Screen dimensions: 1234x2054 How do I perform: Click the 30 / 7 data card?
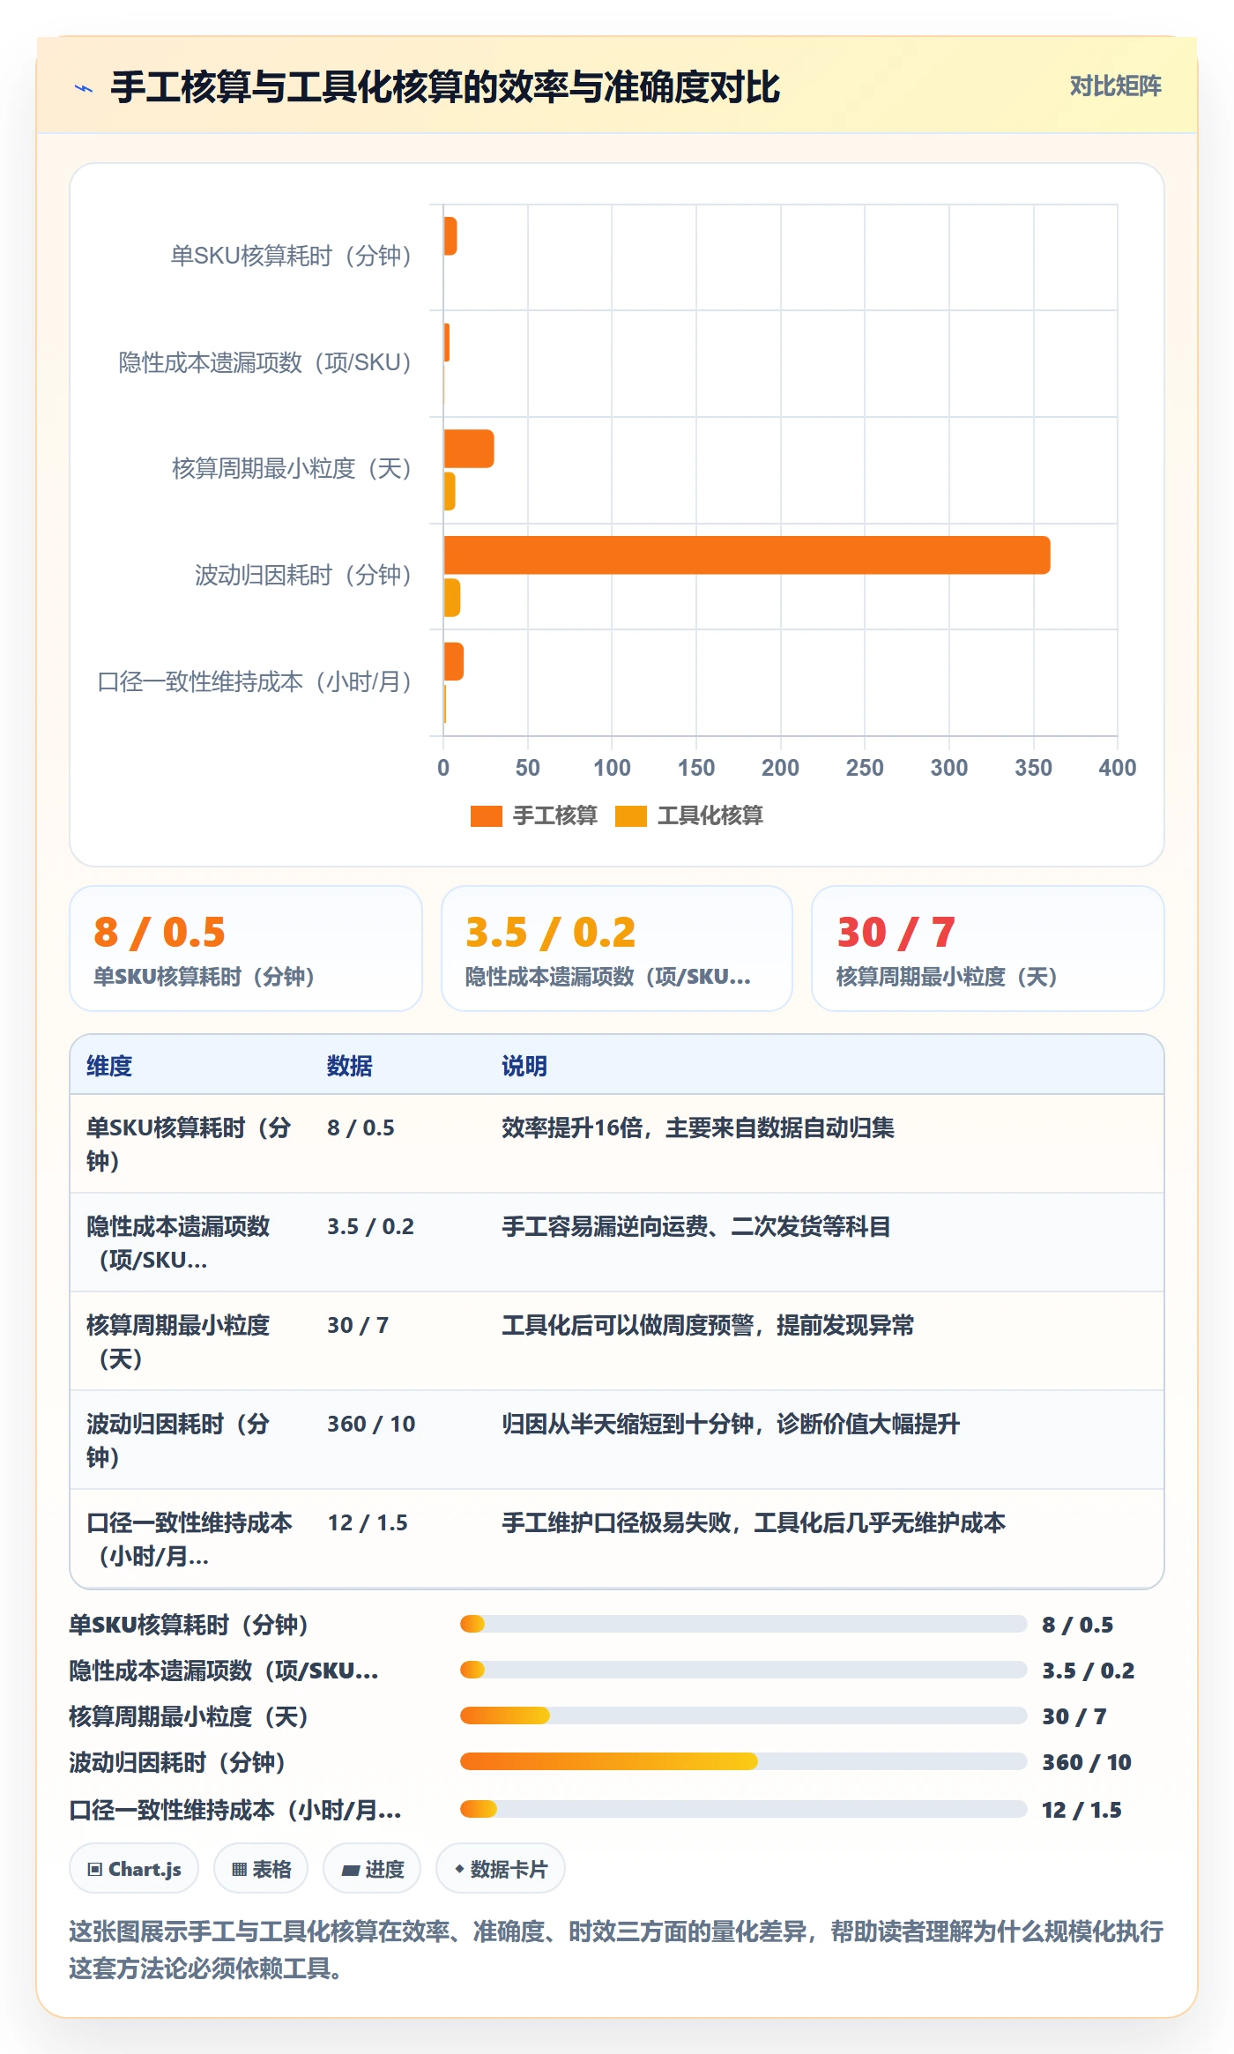click(x=988, y=949)
